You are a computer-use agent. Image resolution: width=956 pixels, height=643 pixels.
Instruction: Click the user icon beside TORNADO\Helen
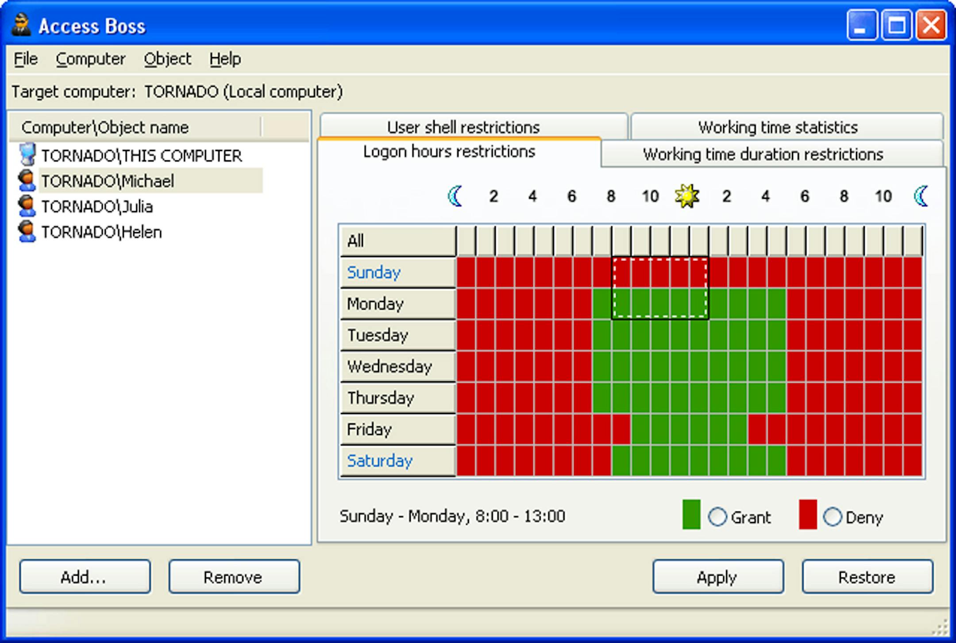pos(27,232)
